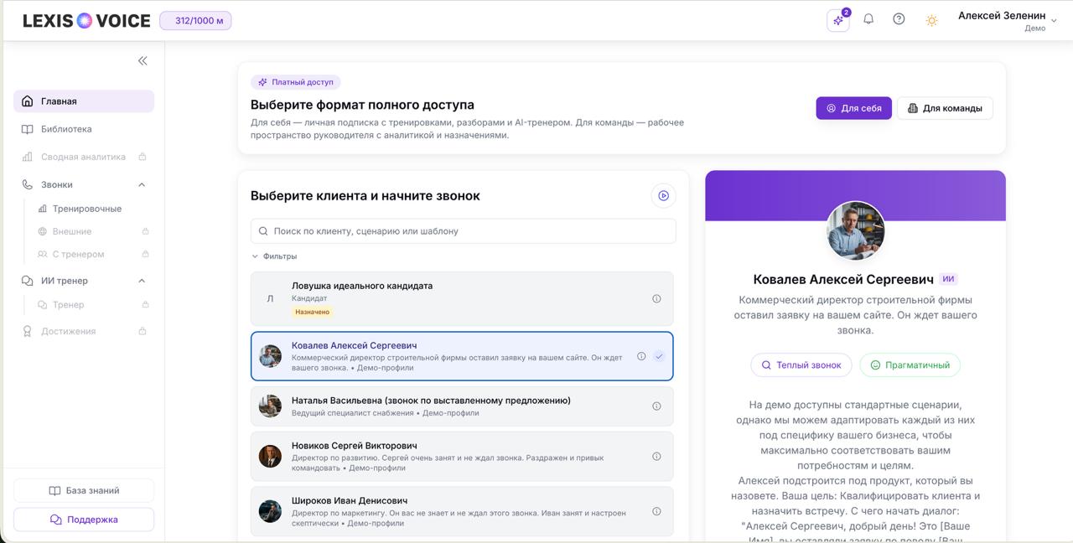Click Ковалев avatar thumbnail in list
This screenshot has width=1073, height=543.
tap(270, 356)
